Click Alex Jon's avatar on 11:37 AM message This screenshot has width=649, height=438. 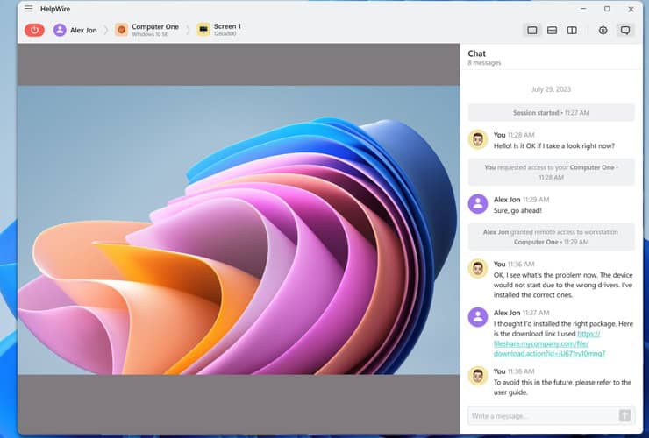pyautogui.click(x=478, y=317)
